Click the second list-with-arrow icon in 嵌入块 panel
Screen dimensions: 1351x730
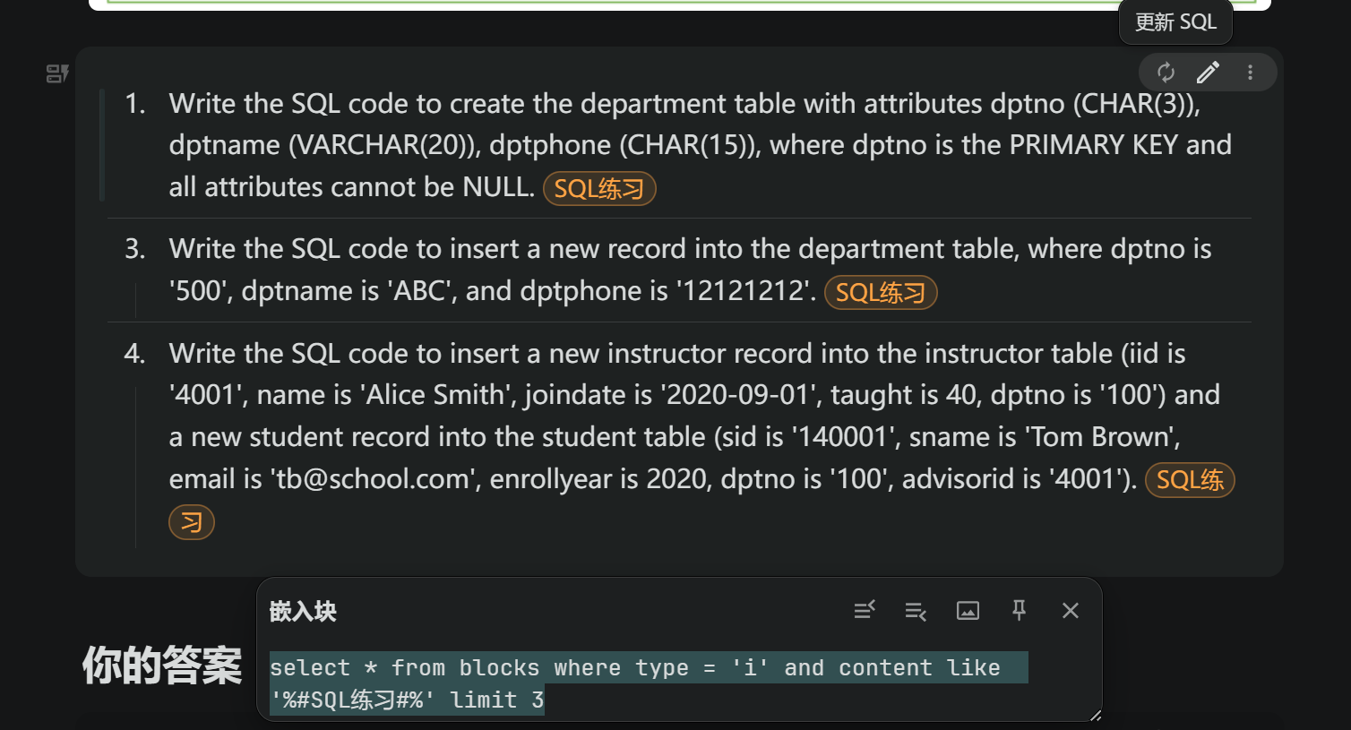coord(916,611)
